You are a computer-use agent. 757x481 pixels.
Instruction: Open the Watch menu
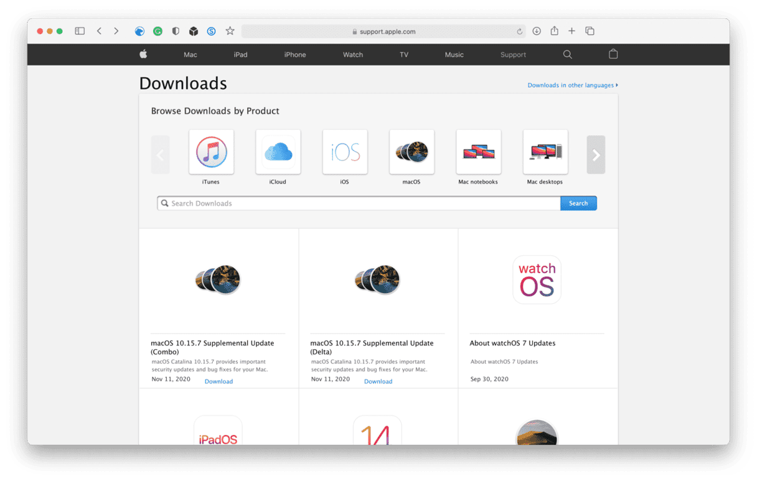(353, 55)
